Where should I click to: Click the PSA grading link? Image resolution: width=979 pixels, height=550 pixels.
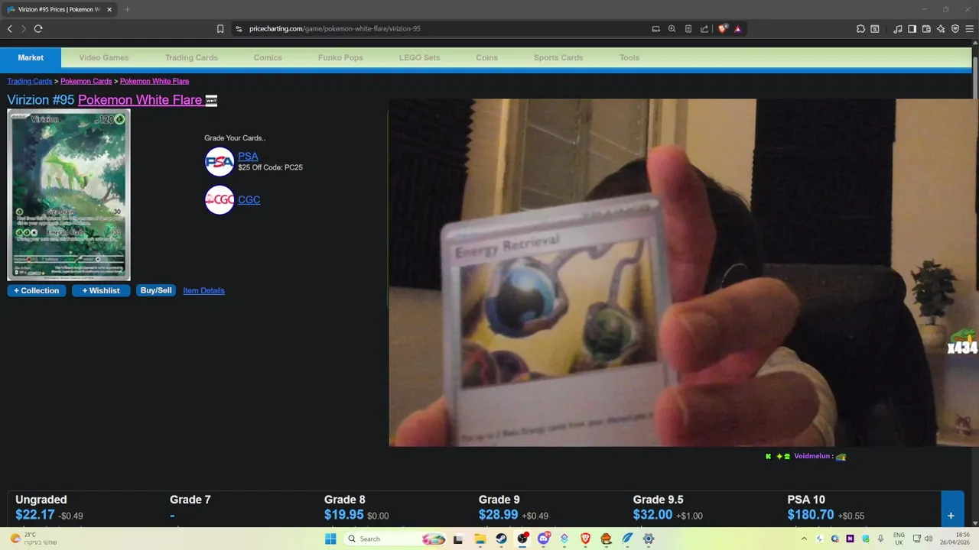248,156
